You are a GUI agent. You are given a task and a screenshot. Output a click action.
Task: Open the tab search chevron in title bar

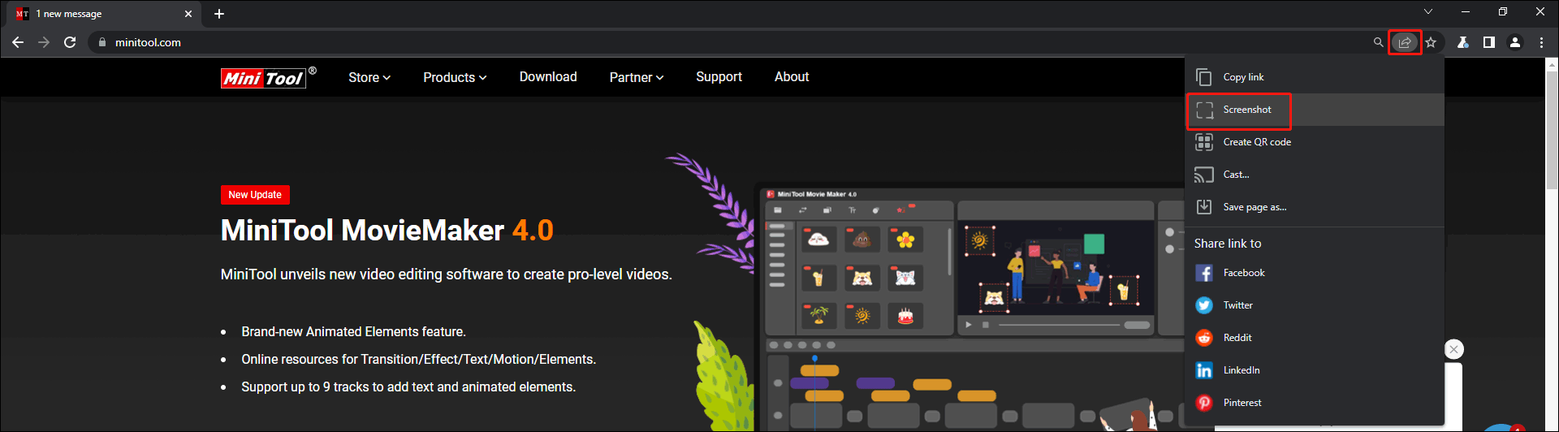pos(1428,11)
